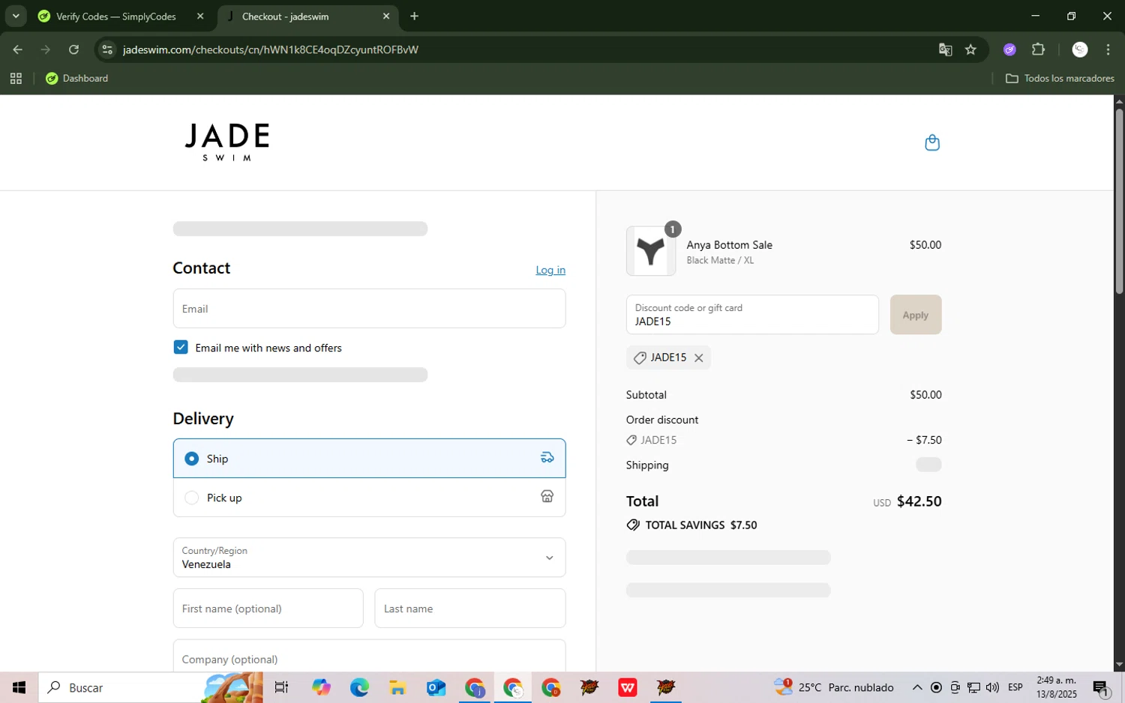The image size is (1125, 703).
Task: Open File Explorer from the taskbar
Action: (397, 687)
